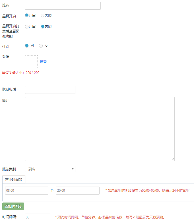
Task: Click the 建议头像大小: 200 * 200 hint text
Action: tap(20, 73)
